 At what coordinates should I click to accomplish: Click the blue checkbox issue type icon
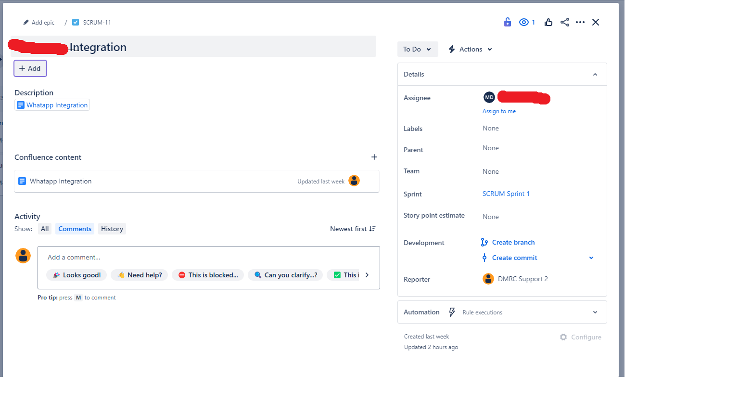point(76,22)
